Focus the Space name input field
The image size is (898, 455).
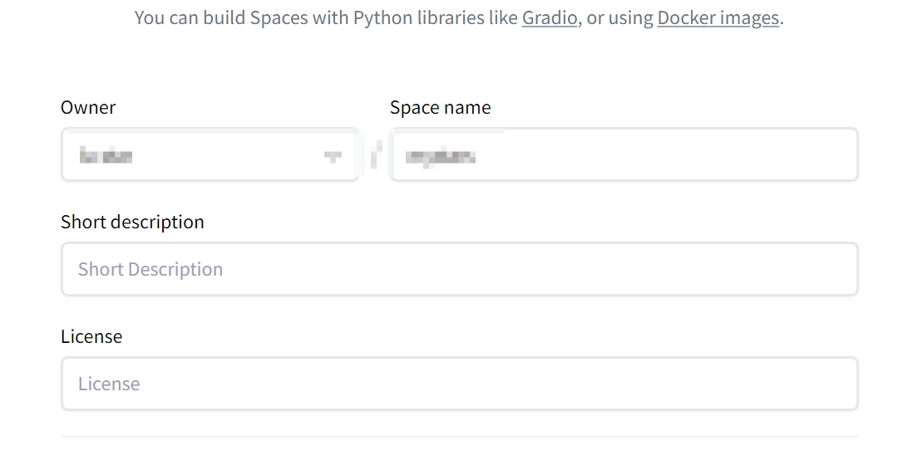(x=624, y=155)
